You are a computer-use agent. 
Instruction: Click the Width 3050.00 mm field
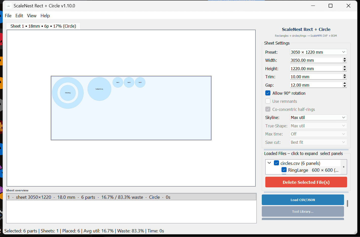pyautogui.click(x=316, y=60)
